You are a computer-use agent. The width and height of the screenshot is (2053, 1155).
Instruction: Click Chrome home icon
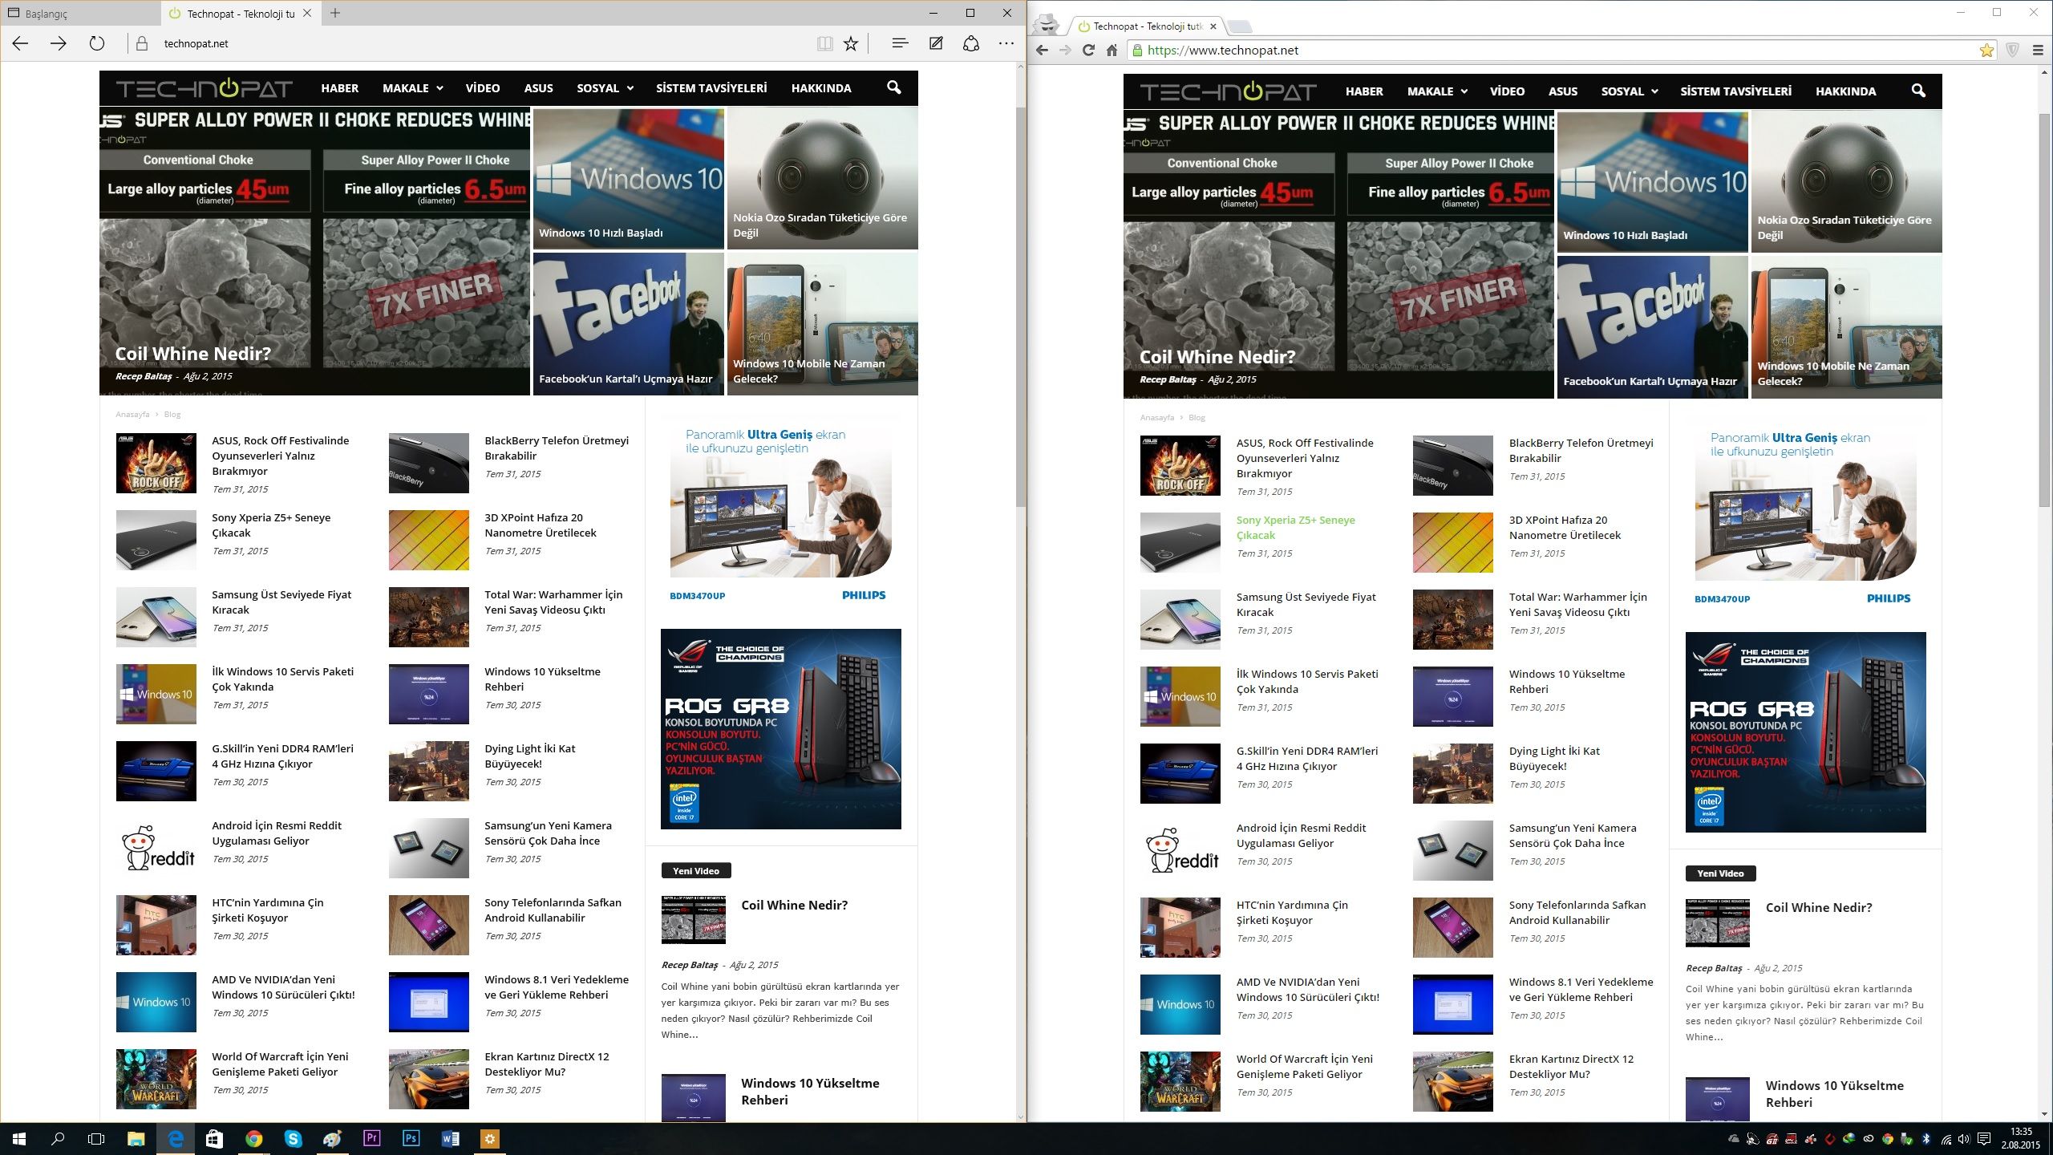point(1112,51)
